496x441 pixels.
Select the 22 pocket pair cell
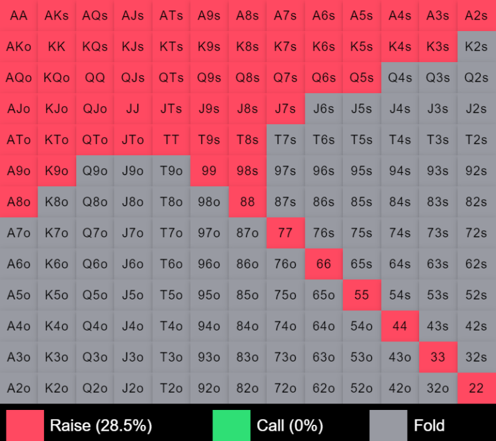pyautogui.click(x=476, y=388)
